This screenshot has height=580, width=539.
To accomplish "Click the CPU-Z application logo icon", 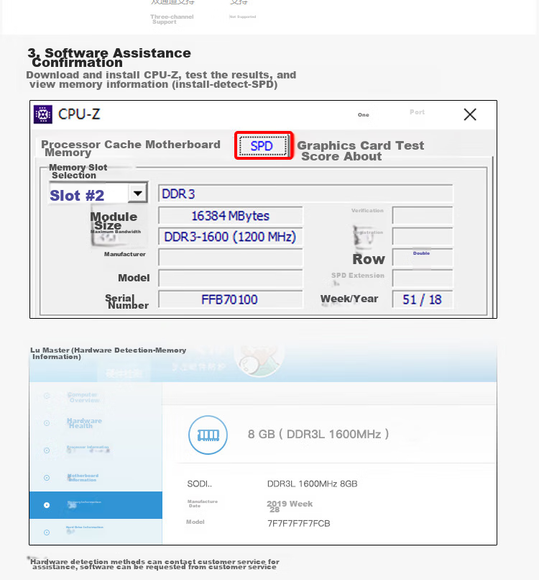I will (x=43, y=114).
